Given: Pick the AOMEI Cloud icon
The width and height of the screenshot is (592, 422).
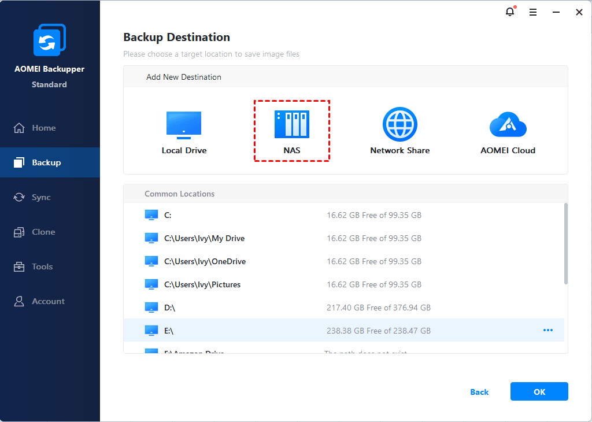Looking at the screenshot, I should pos(508,125).
